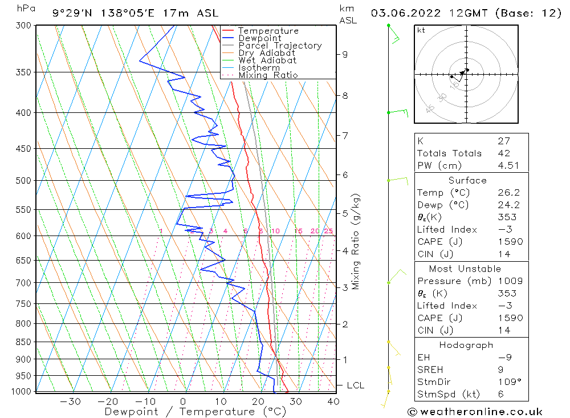Click the 40 temperature axis label
This screenshot has width=570, height=418.
click(333, 401)
